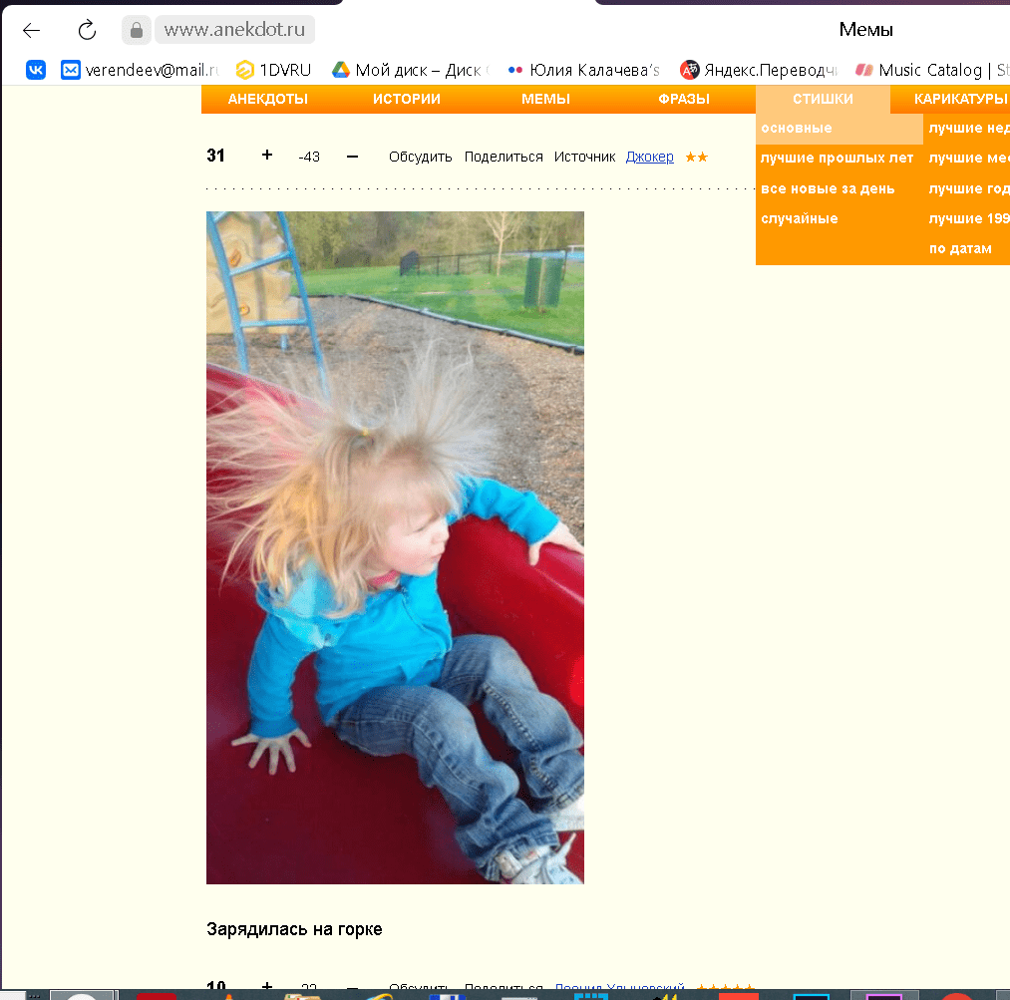Go to the 'Анекдоты' section
Screen dimensions: 1010x1000
[x=267, y=99]
